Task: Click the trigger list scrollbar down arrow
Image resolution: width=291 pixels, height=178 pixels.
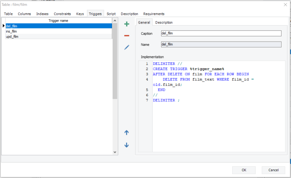Action: [116, 152]
